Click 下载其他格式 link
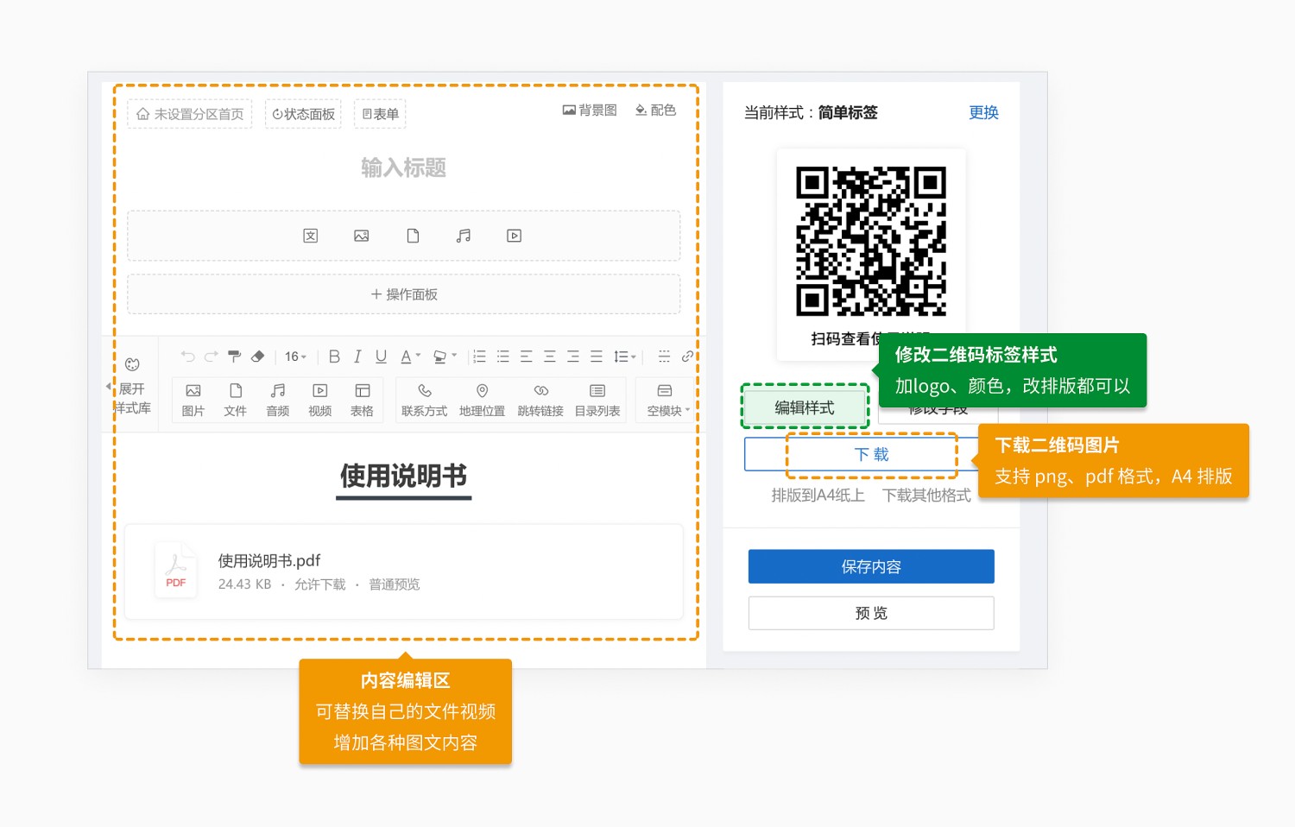 926,496
